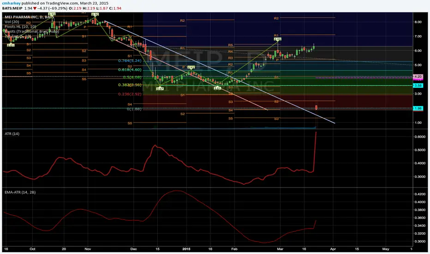
Task: Click the 6.00 price axis label
Action: pos(418,50)
